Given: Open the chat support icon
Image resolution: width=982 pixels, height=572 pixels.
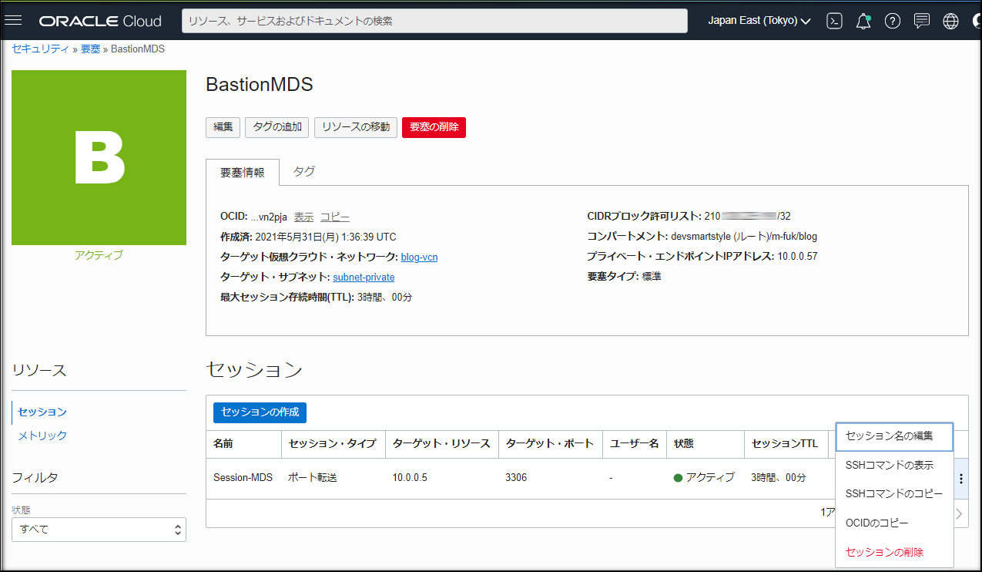Looking at the screenshot, I should tap(922, 21).
